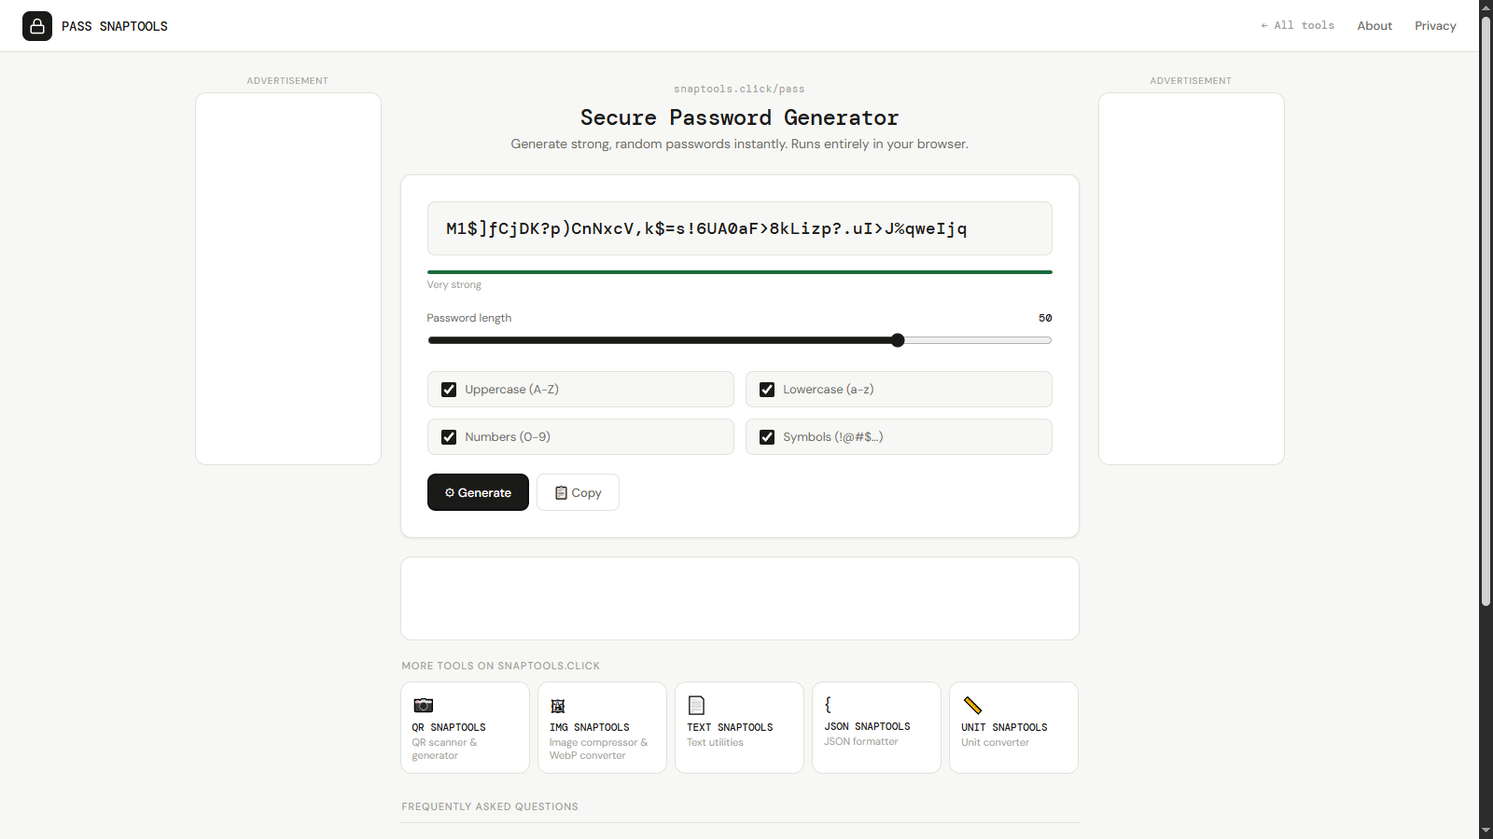
Task: Open the QR Snaptools camera icon
Action: (424, 706)
